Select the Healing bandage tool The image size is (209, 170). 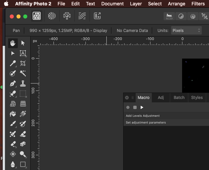pyautogui.click(x=13, y=144)
